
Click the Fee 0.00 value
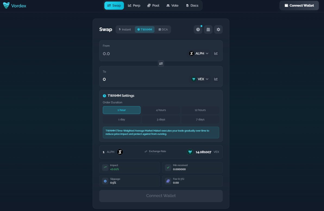pyautogui.click(x=176, y=183)
